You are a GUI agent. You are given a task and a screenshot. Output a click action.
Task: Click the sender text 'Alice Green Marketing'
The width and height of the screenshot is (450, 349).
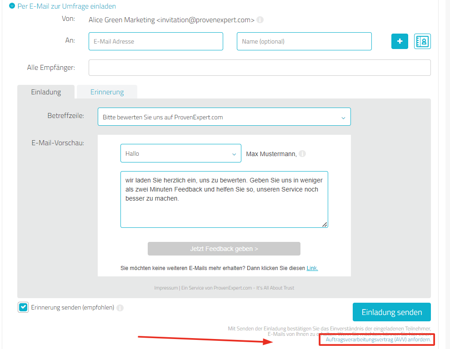[122, 20]
